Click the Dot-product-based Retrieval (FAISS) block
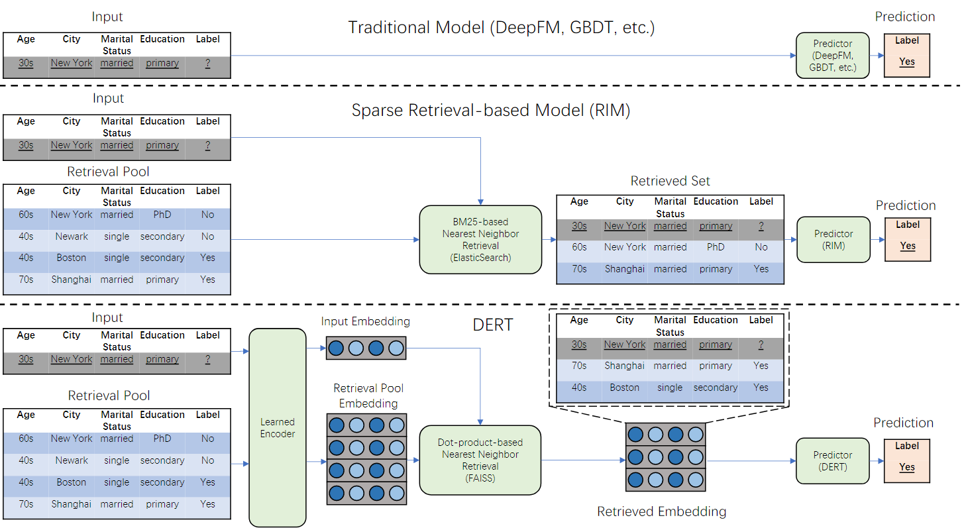The image size is (968, 530). pyautogui.click(x=480, y=460)
